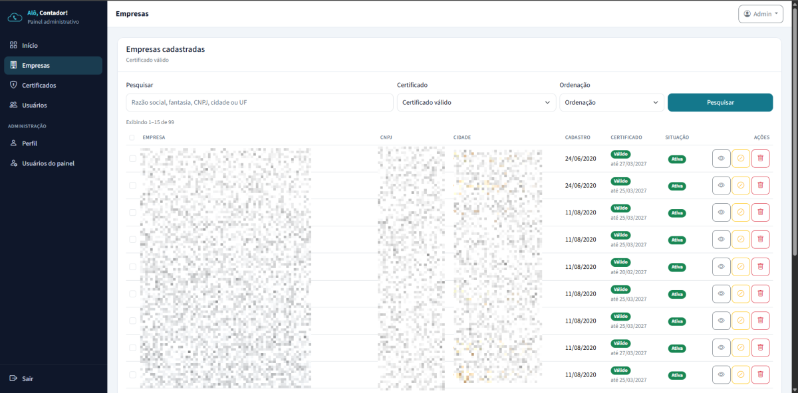The image size is (798, 393).
Task: Click the CADASTRO column header
Action: [x=578, y=137]
